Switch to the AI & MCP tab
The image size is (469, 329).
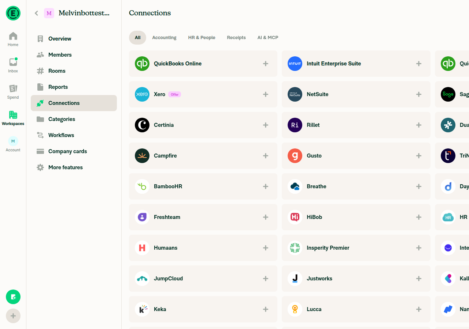coord(268,38)
